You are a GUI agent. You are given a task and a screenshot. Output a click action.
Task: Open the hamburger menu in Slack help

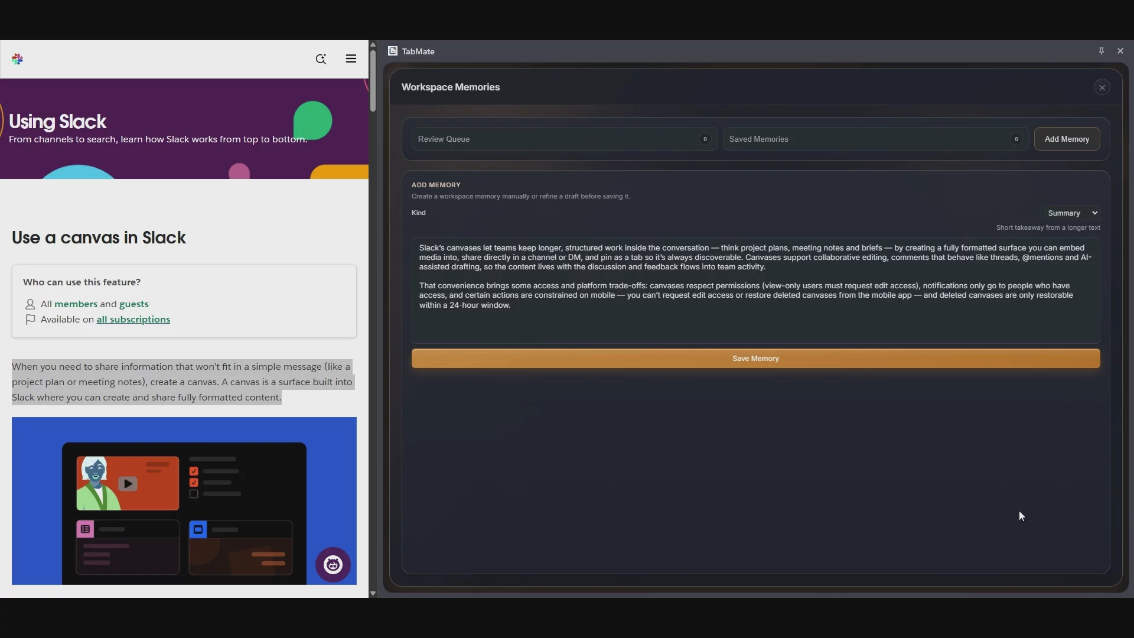pyautogui.click(x=351, y=58)
